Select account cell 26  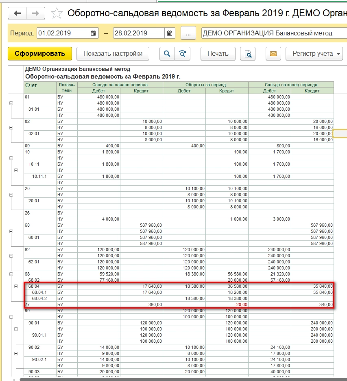point(40,216)
